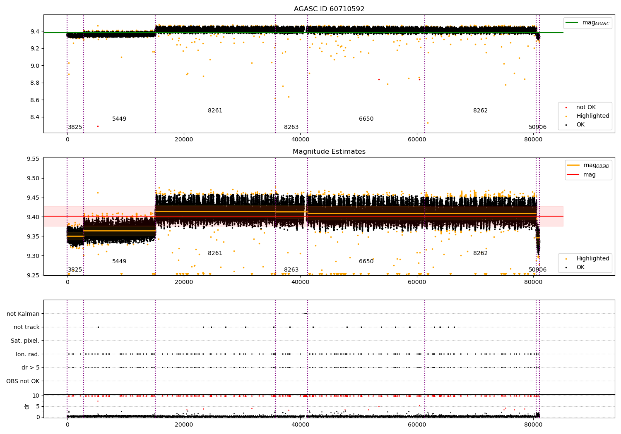Click the 'dr' axis label
Viewport: 621px width, 434px height.
27,406
